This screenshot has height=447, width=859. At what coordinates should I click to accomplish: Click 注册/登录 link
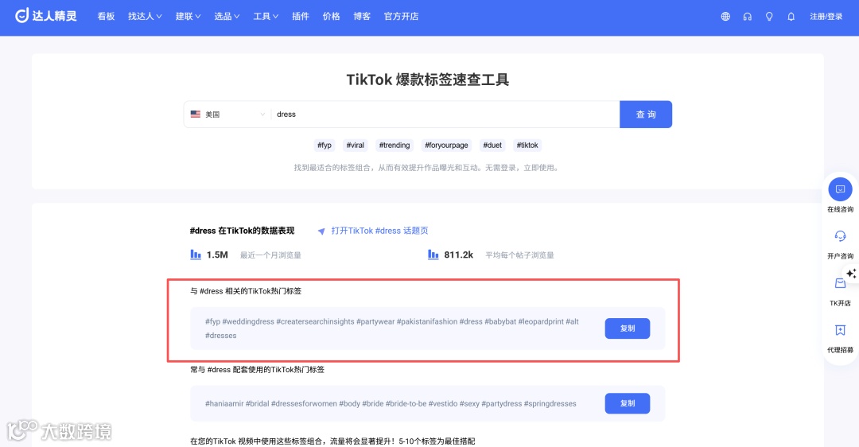pos(826,17)
